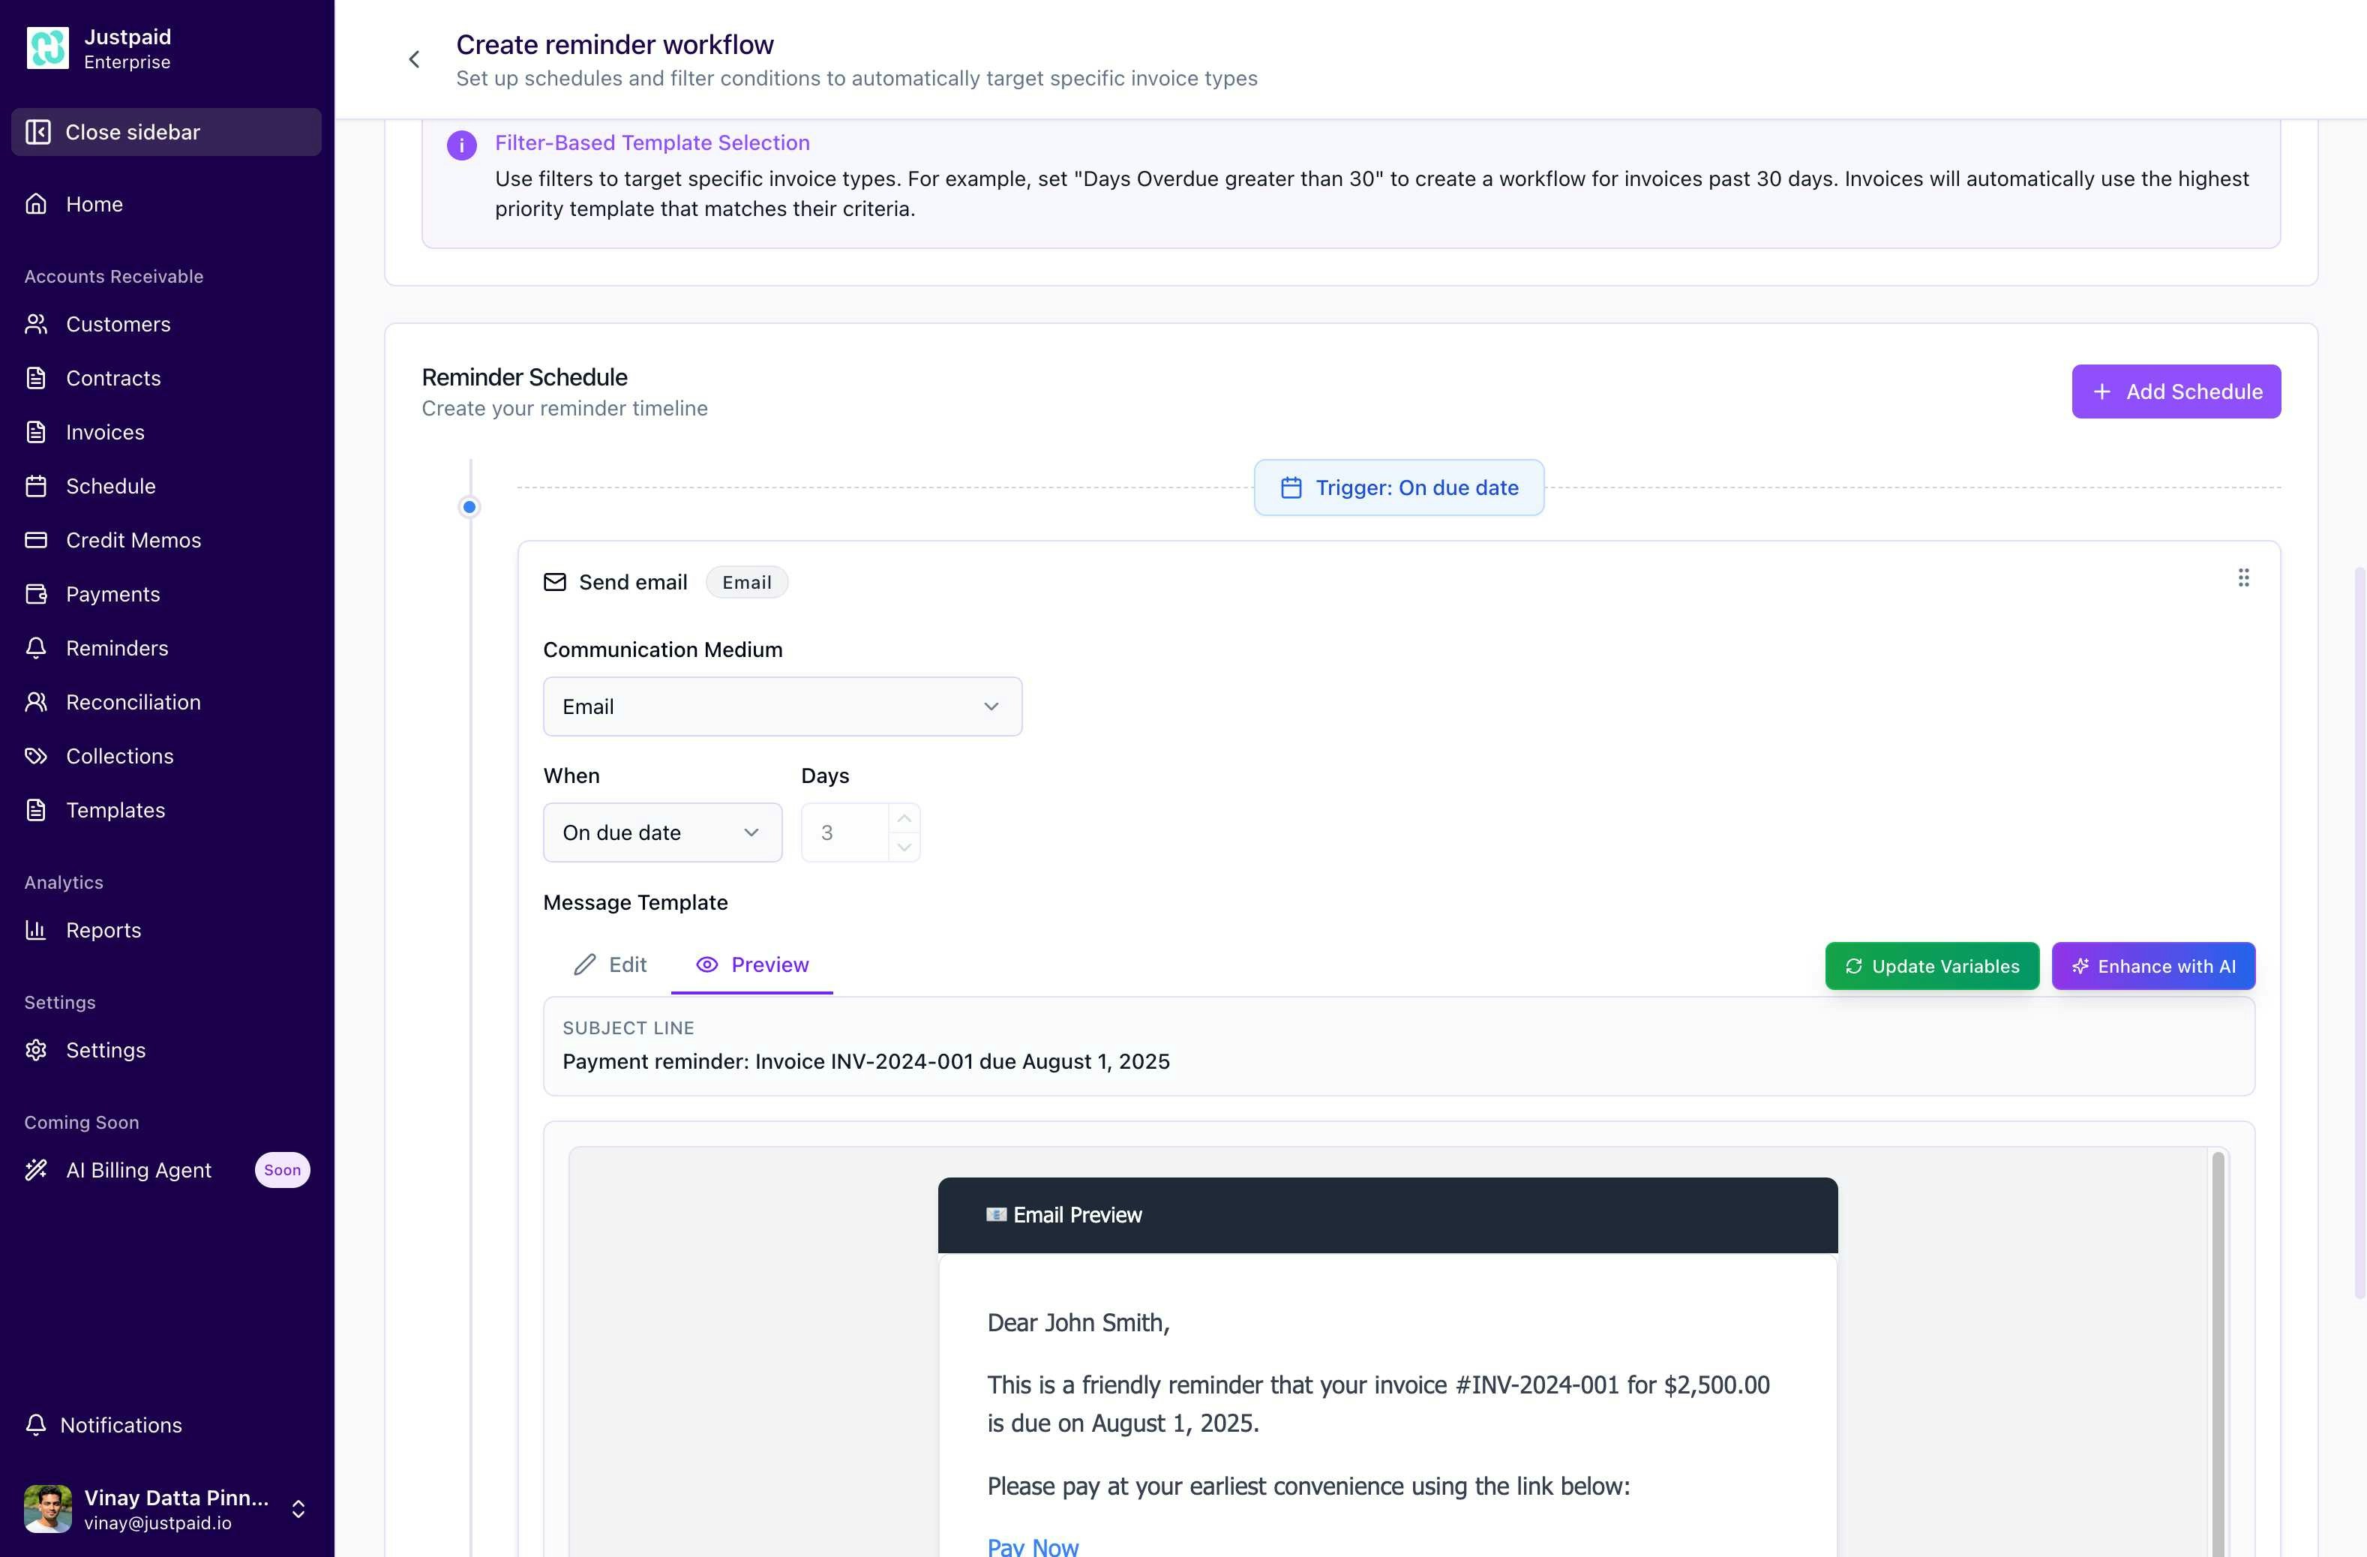Switch to the Preview tab
The height and width of the screenshot is (1557, 2367).
pos(751,964)
